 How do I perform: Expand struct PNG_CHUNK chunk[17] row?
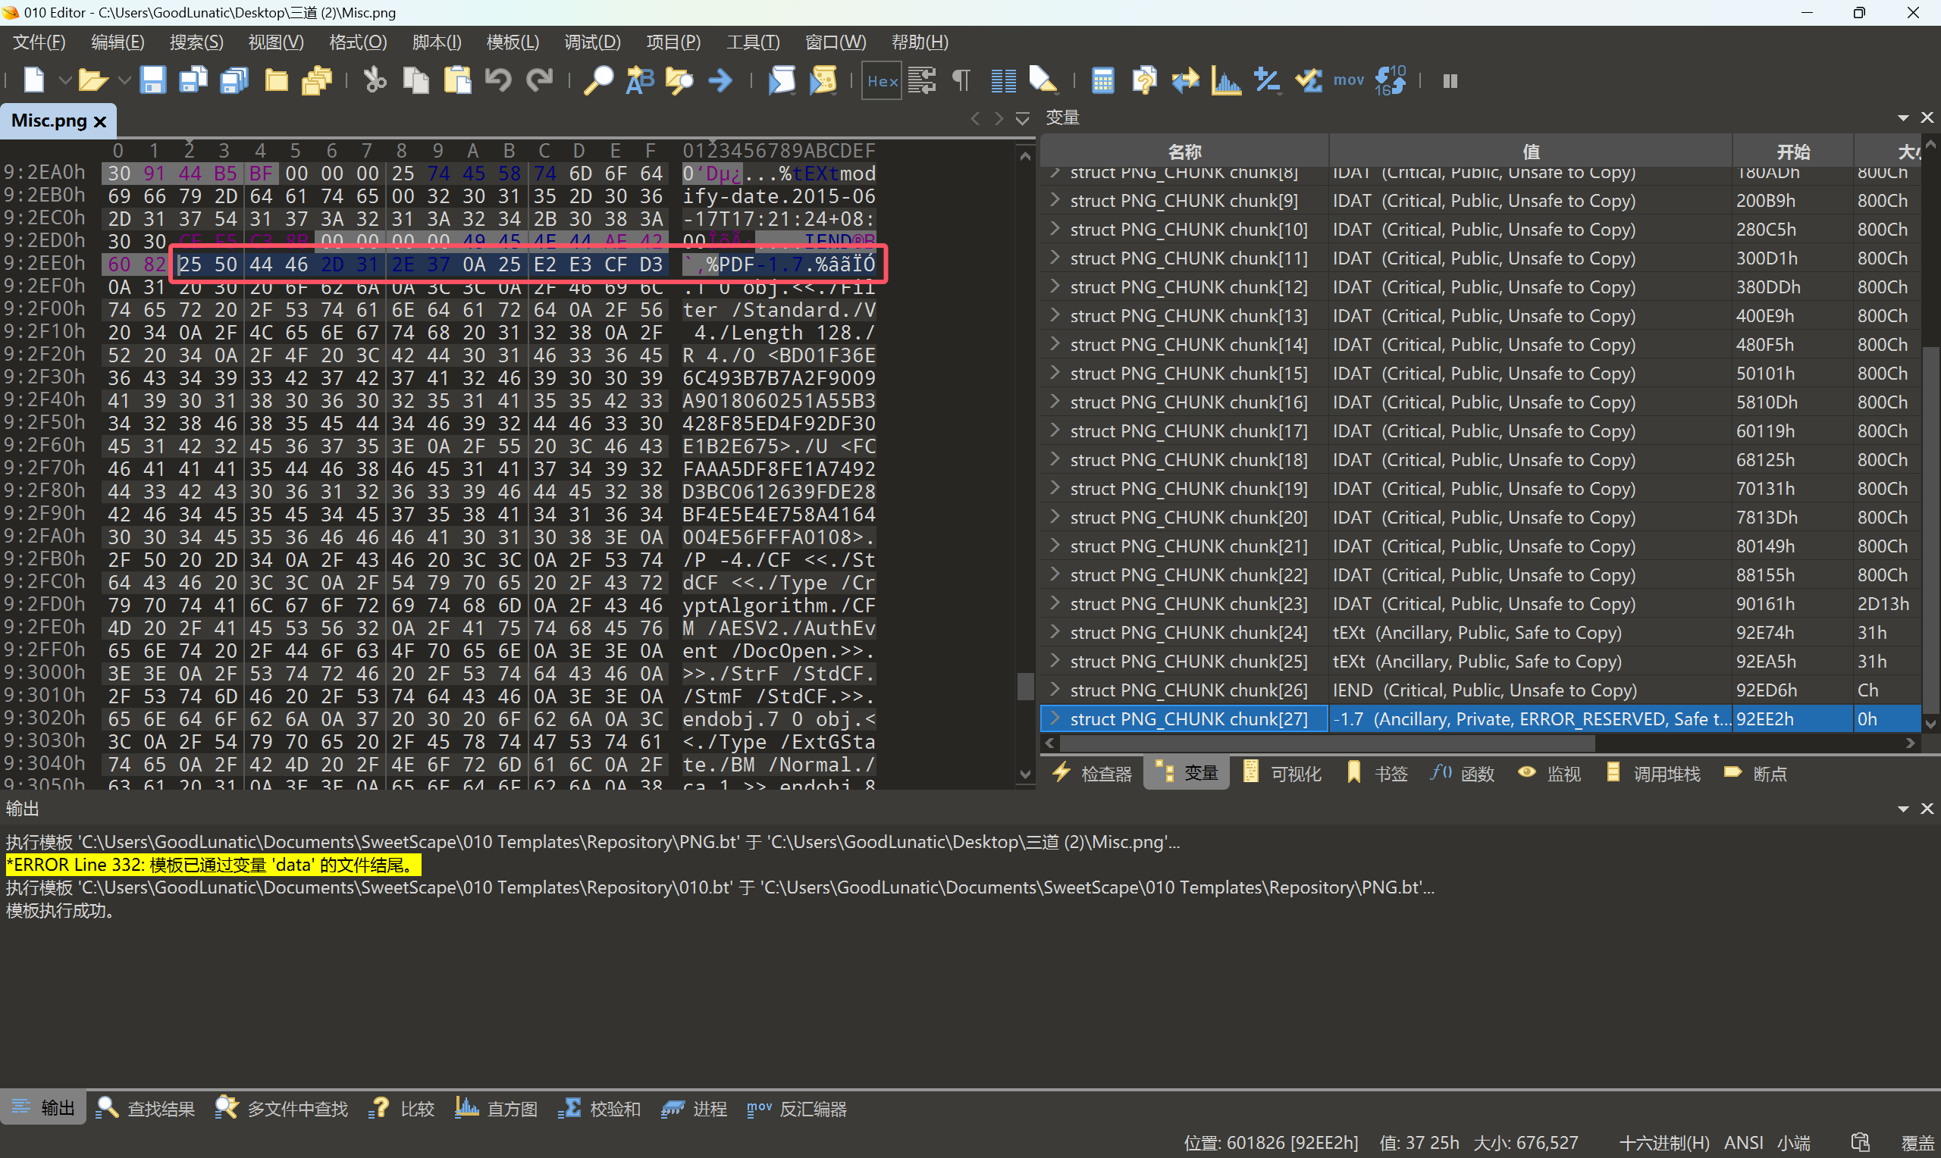pos(1055,430)
